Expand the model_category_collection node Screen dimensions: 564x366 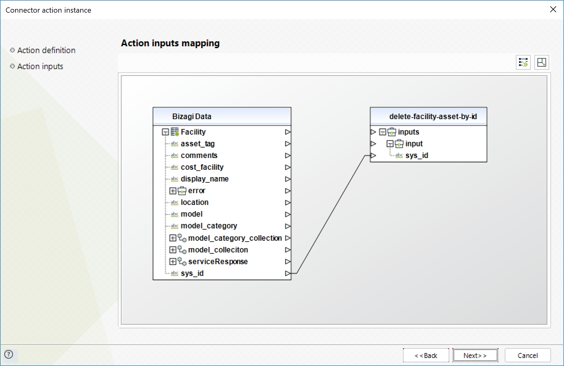click(173, 238)
